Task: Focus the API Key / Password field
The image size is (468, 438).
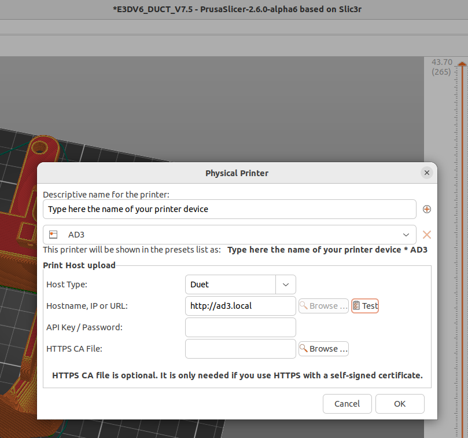Action: point(240,327)
